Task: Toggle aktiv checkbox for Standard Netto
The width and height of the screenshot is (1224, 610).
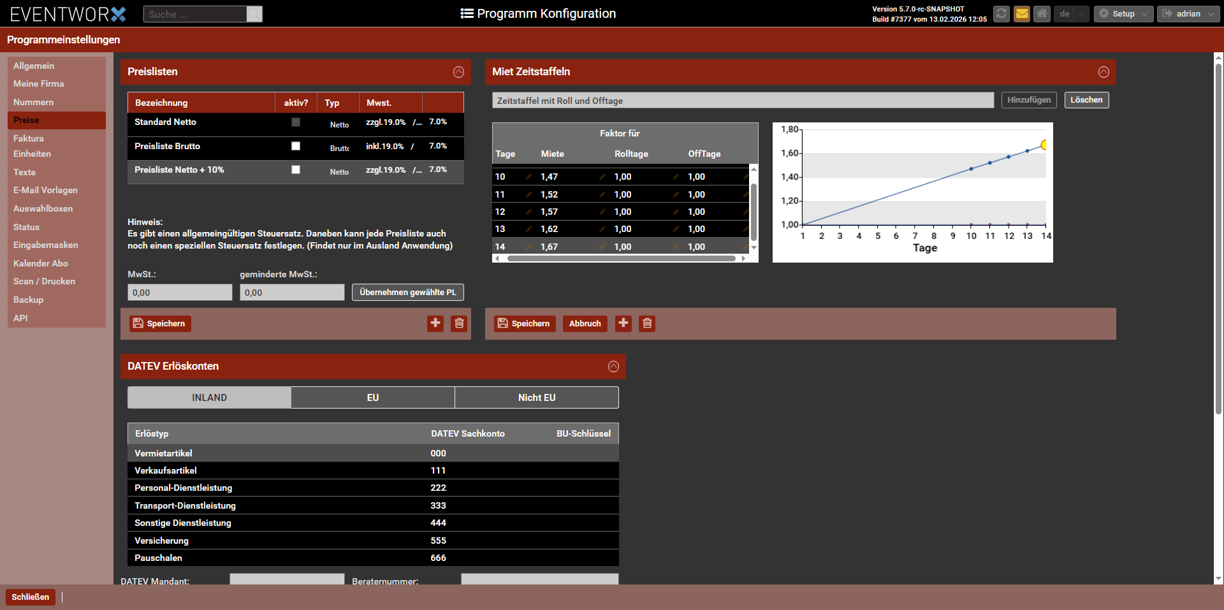Action: tap(296, 122)
